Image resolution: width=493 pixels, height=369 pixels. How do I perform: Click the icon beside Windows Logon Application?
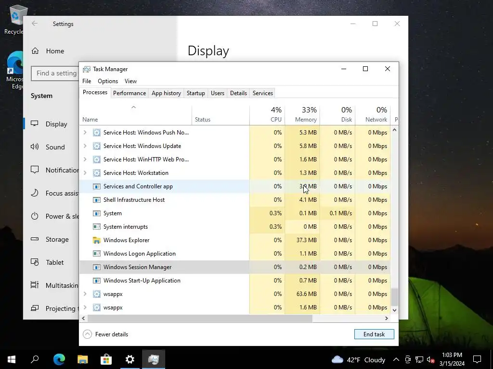[96, 254]
